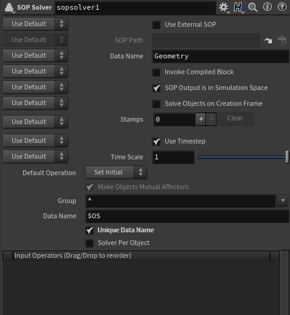Click the Time Scale value field
290x315 pixels.
(x=173, y=157)
